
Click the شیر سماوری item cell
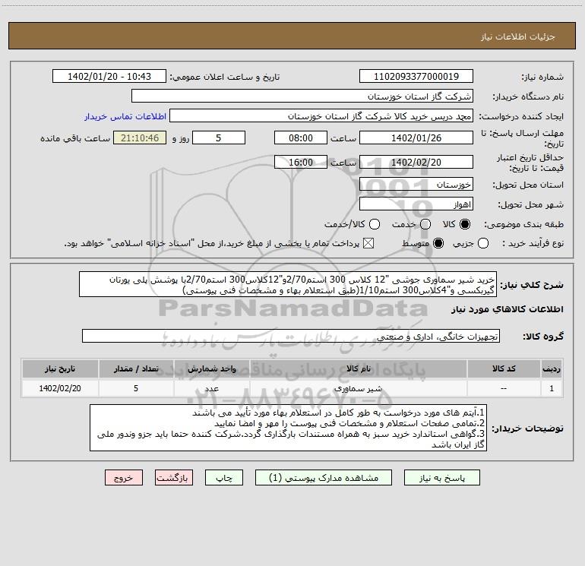tap(358, 388)
